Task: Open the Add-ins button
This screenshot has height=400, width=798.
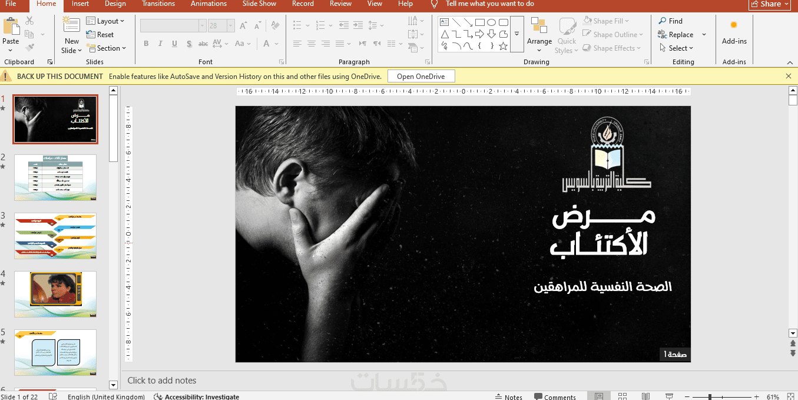Action: pyautogui.click(x=734, y=32)
